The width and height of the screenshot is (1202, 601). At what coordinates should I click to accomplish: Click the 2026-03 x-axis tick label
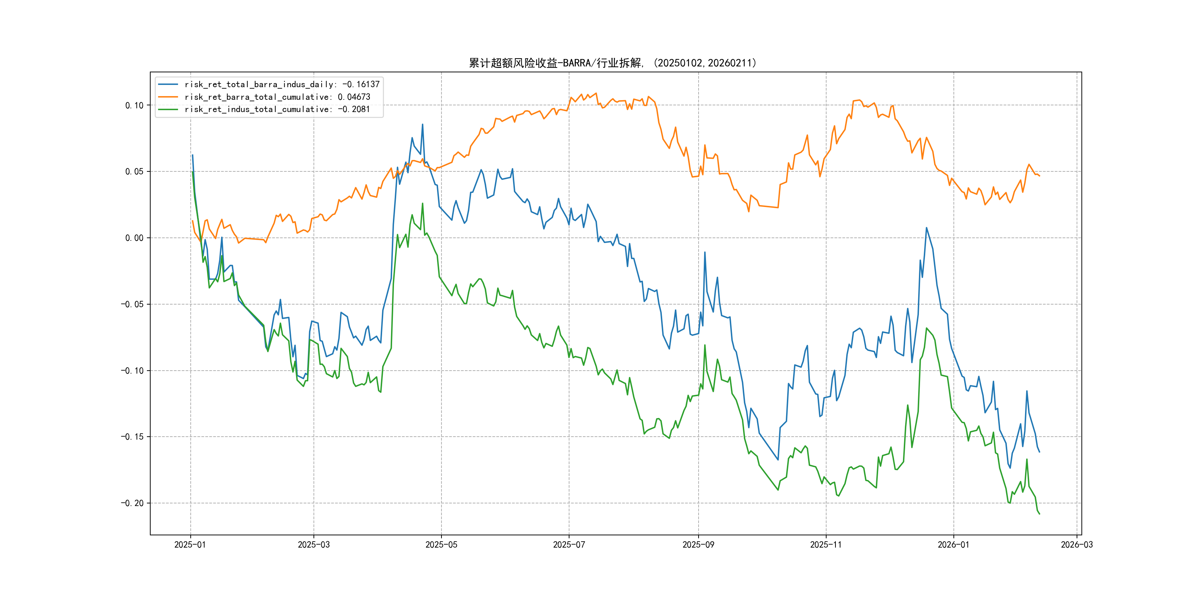1077,545
